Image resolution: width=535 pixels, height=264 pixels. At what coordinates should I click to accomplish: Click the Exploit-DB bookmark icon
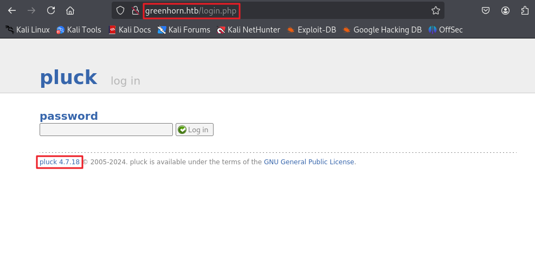click(291, 30)
